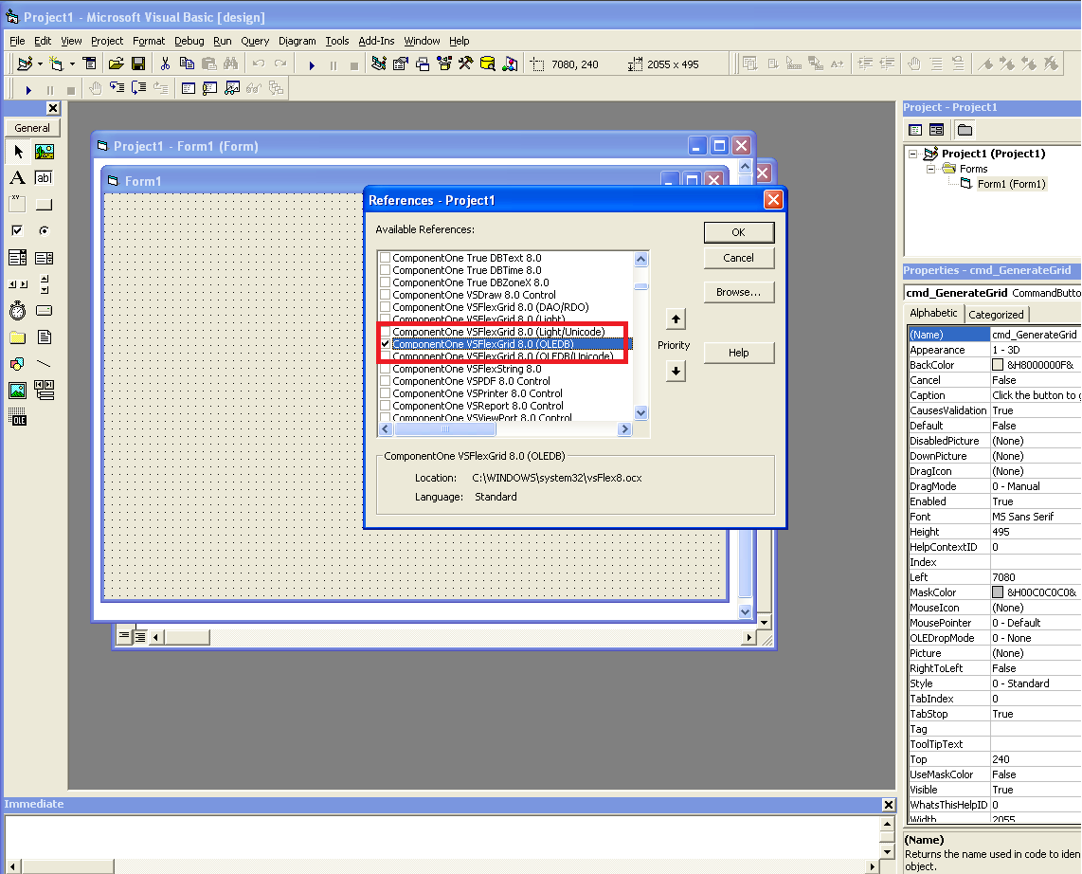Click the references list scroll-down arrow
Viewport: 1082px width, 874px height.
[641, 413]
